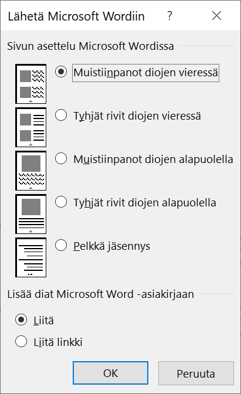The width and height of the screenshot is (241, 394).
Task: Enable the Liitä linkki radio button
Action: [x=21, y=341]
